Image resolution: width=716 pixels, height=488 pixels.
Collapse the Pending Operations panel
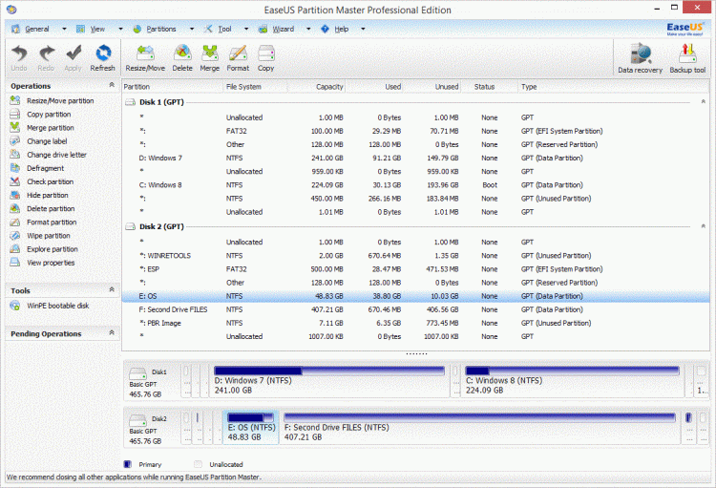pos(112,332)
